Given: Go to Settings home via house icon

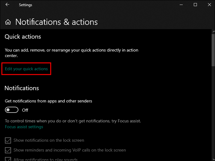Looking at the screenshot, I should (x=8, y=22).
